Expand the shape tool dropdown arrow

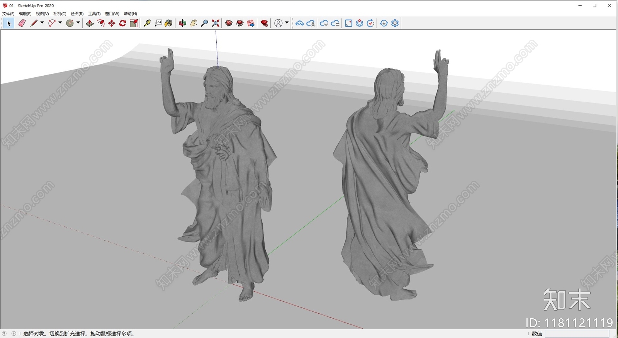click(78, 23)
